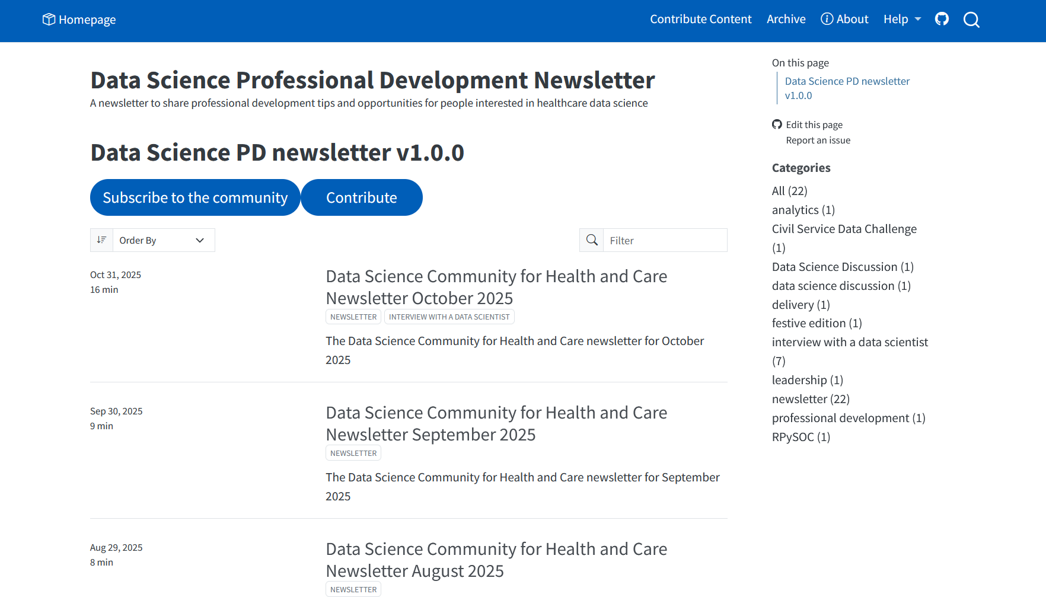Click the magnifier inside the Filter box

pyautogui.click(x=591, y=240)
